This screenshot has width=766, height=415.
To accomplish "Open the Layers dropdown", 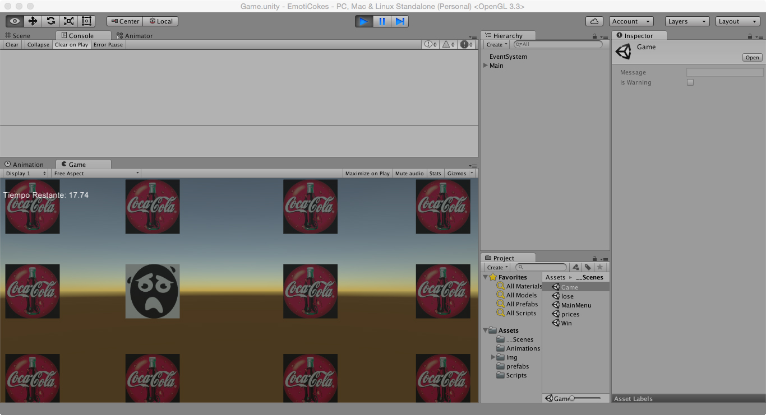I will click(687, 21).
